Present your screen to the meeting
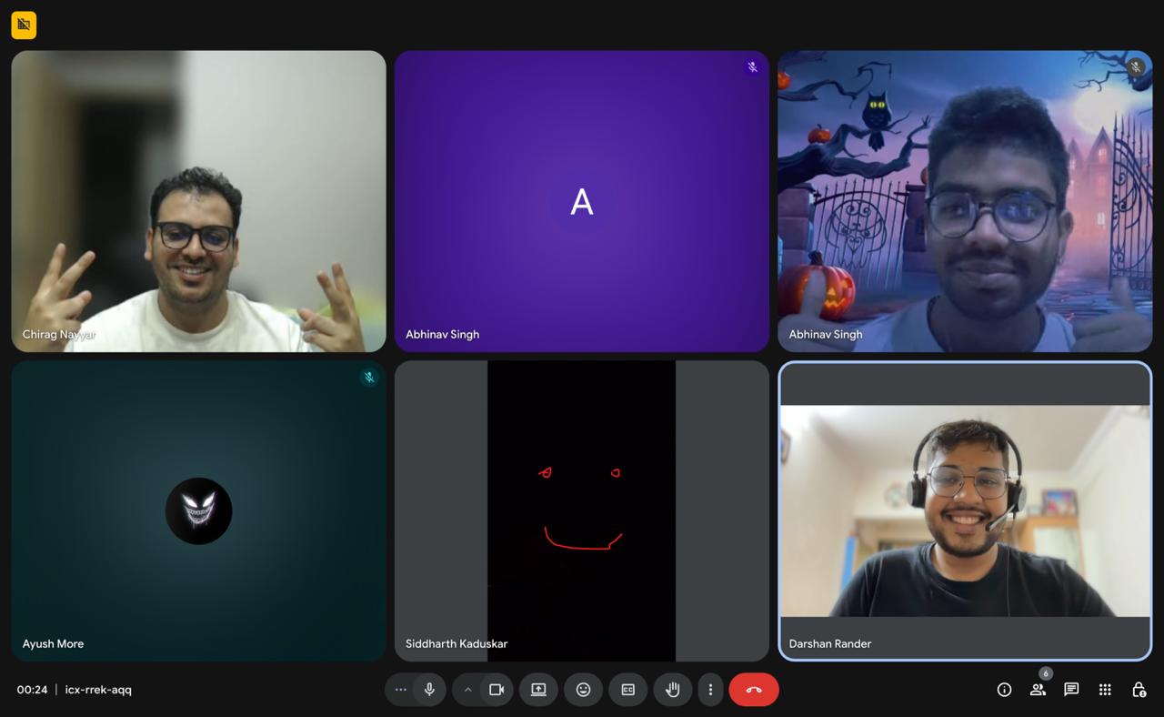This screenshot has width=1164, height=717. pyautogui.click(x=537, y=689)
